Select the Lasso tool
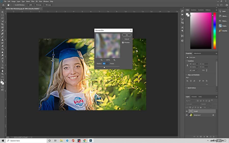Screen dimensions: 229x143 click(2, 18)
